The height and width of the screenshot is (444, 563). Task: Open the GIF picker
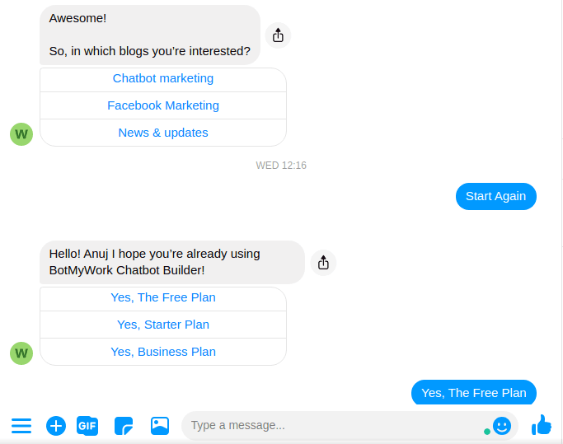87,426
